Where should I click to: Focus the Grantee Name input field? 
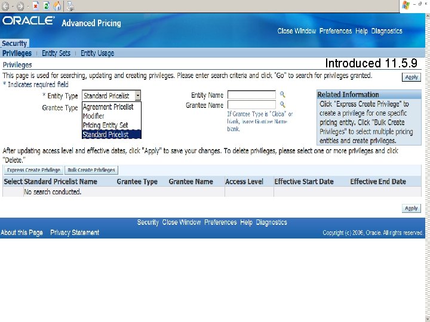[251, 104]
